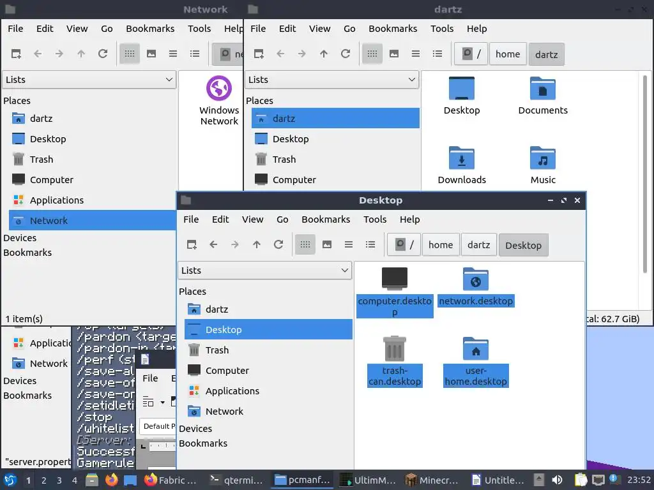Open Go menu in dartz window
This screenshot has width=654, height=490.
click(349, 29)
